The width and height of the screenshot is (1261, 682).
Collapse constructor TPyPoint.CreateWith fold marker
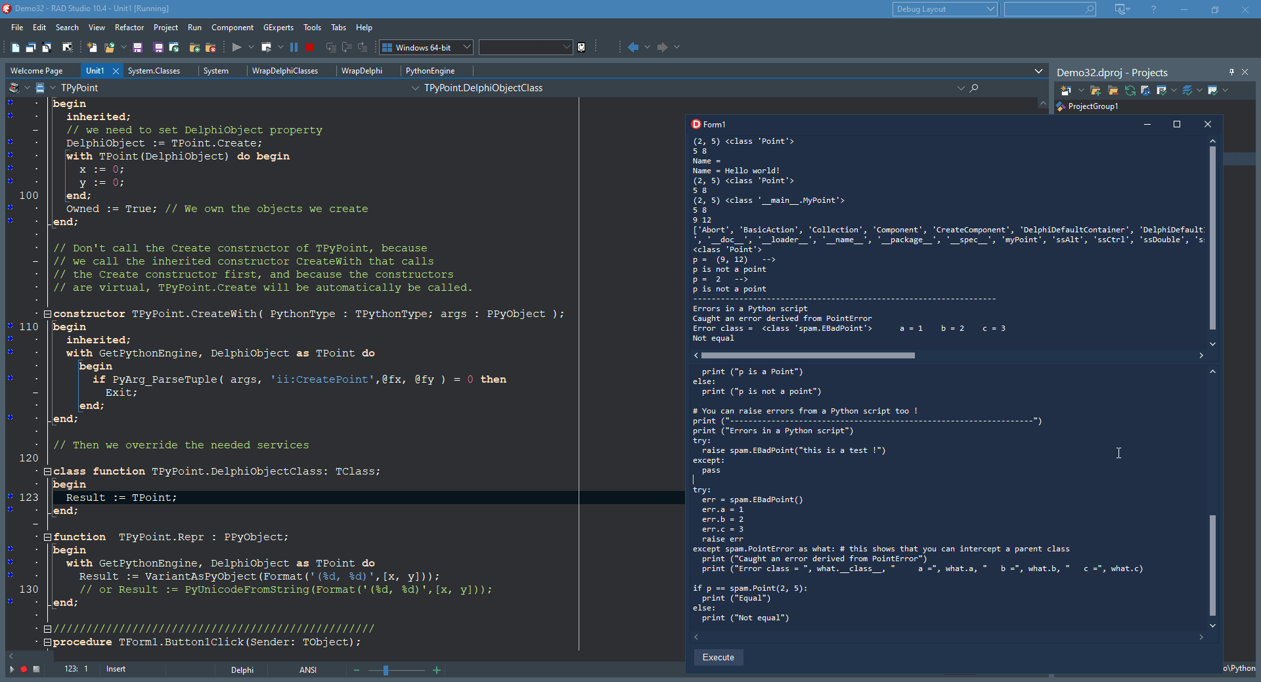pyautogui.click(x=47, y=314)
